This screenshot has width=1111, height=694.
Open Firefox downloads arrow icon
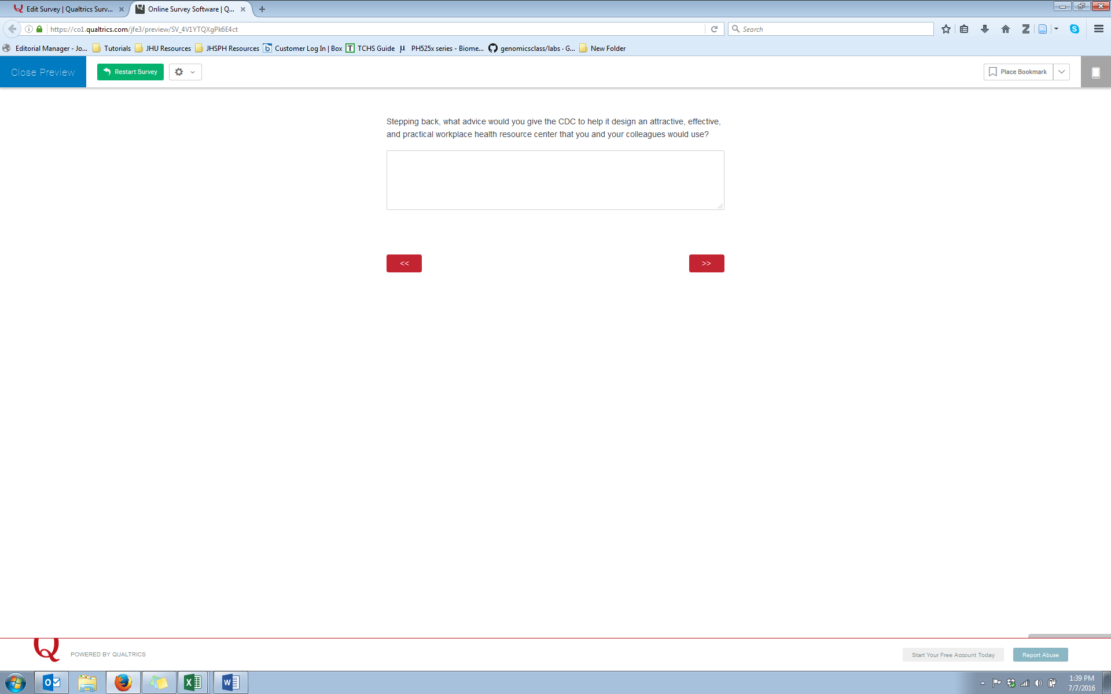[984, 29]
